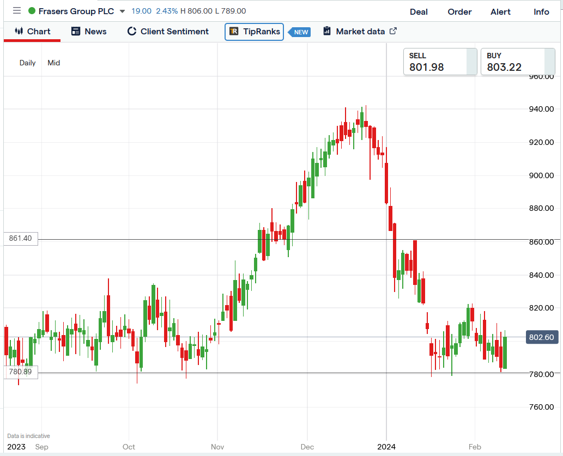Click the Dec date axis label

pyautogui.click(x=307, y=447)
